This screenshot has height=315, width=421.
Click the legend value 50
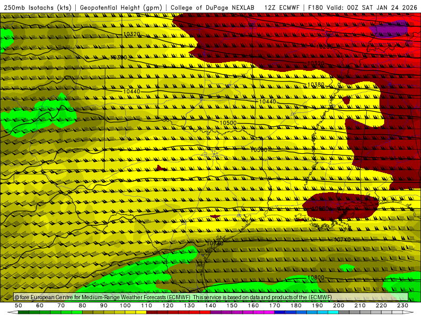(x=18, y=306)
